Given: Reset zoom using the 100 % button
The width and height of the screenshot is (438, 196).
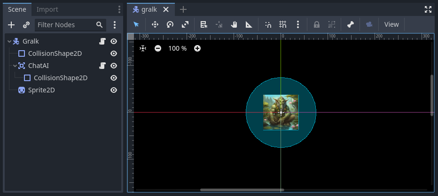Looking at the screenshot, I should pos(177,48).
